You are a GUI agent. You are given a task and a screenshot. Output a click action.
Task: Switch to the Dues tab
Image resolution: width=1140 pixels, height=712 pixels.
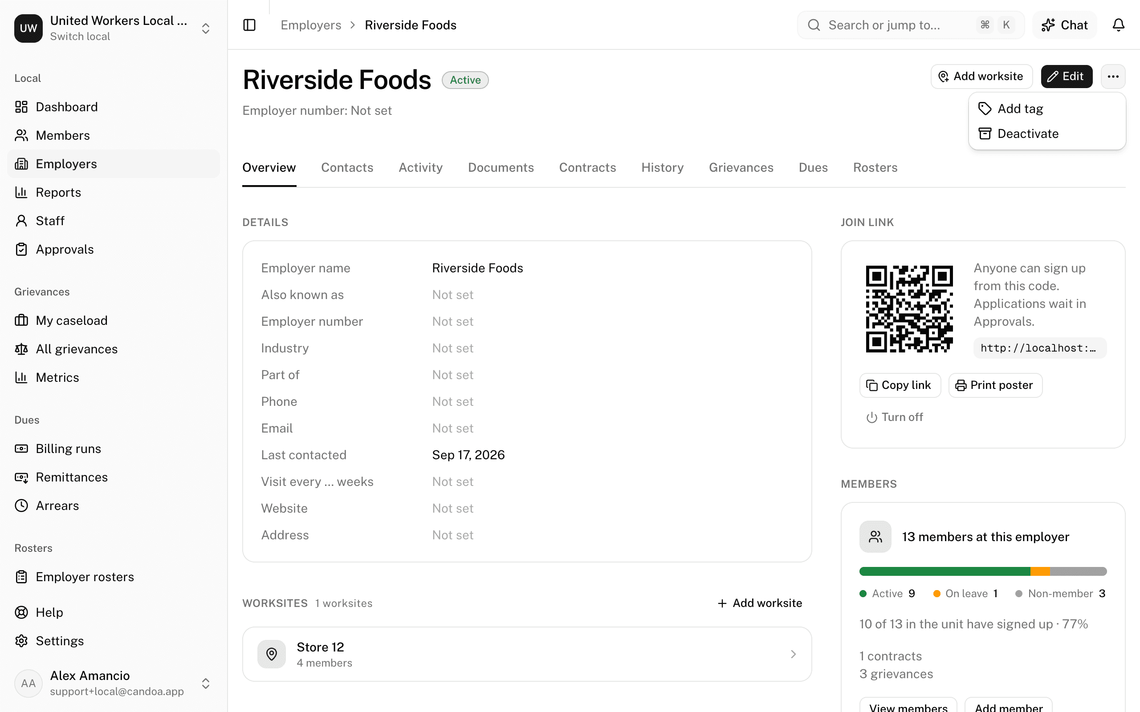click(x=813, y=168)
